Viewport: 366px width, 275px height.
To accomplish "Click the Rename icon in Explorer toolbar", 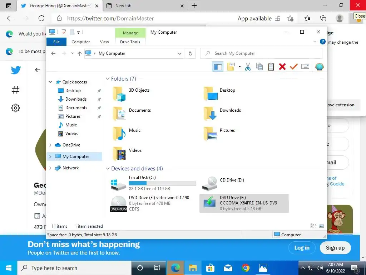I will 305,67.
